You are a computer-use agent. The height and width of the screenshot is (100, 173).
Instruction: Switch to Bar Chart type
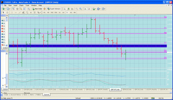(x=65, y=9)
